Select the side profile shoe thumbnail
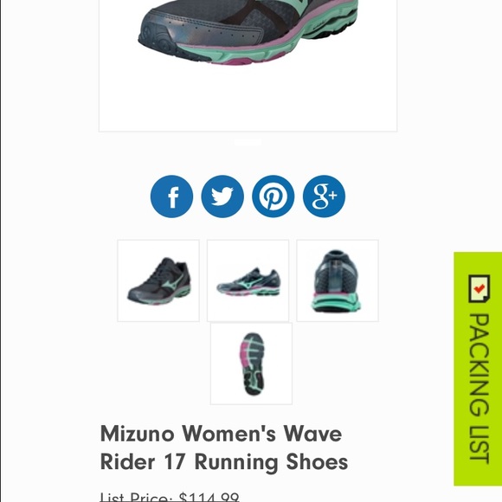This screenshot has height=502, width=502. [x=248, y=280]
